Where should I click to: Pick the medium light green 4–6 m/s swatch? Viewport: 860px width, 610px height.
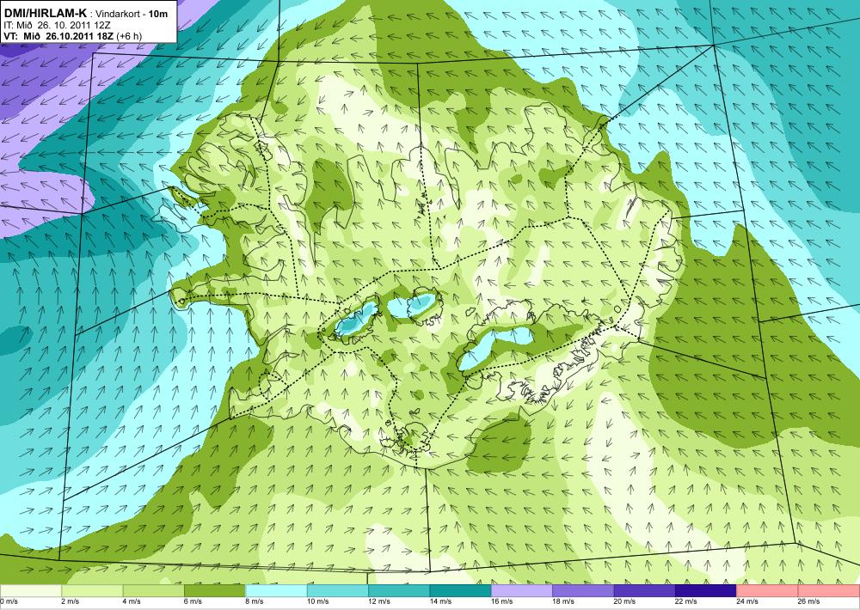tap(153, 591)
